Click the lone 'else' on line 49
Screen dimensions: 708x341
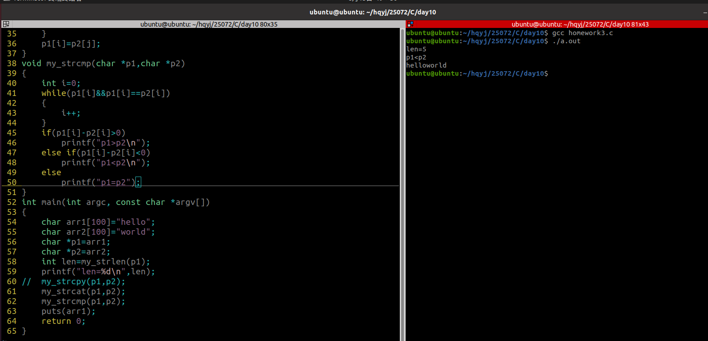click(x=51, y=173)
